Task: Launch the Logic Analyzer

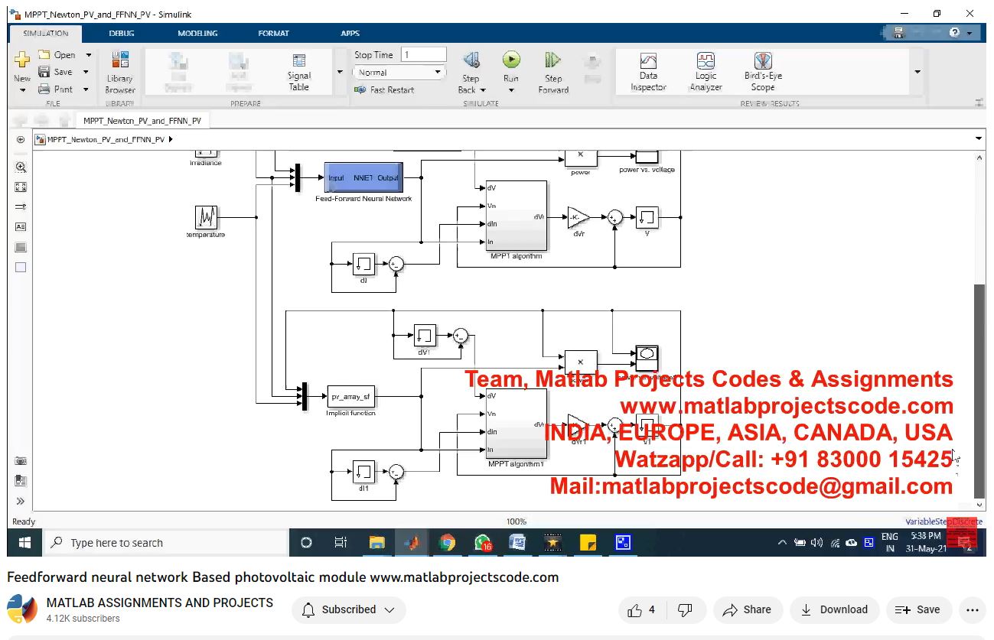Action: pos(706,72)
